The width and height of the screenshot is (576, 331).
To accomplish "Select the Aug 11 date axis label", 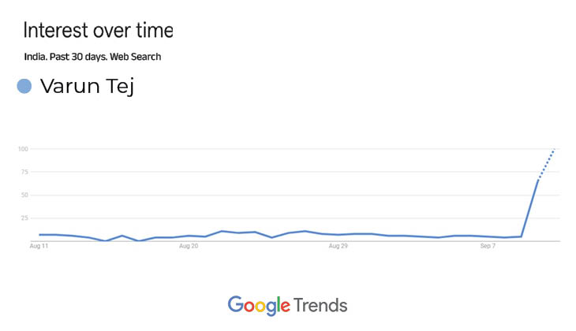I will pyautogui.click(x=39, y=246).
